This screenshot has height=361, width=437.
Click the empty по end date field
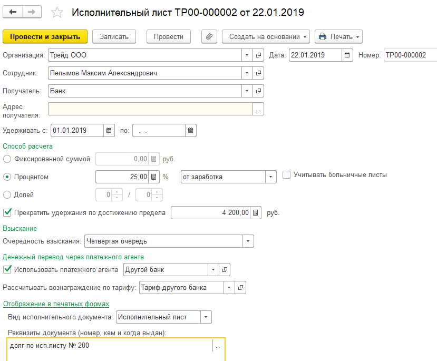click(x=159, y=130)
